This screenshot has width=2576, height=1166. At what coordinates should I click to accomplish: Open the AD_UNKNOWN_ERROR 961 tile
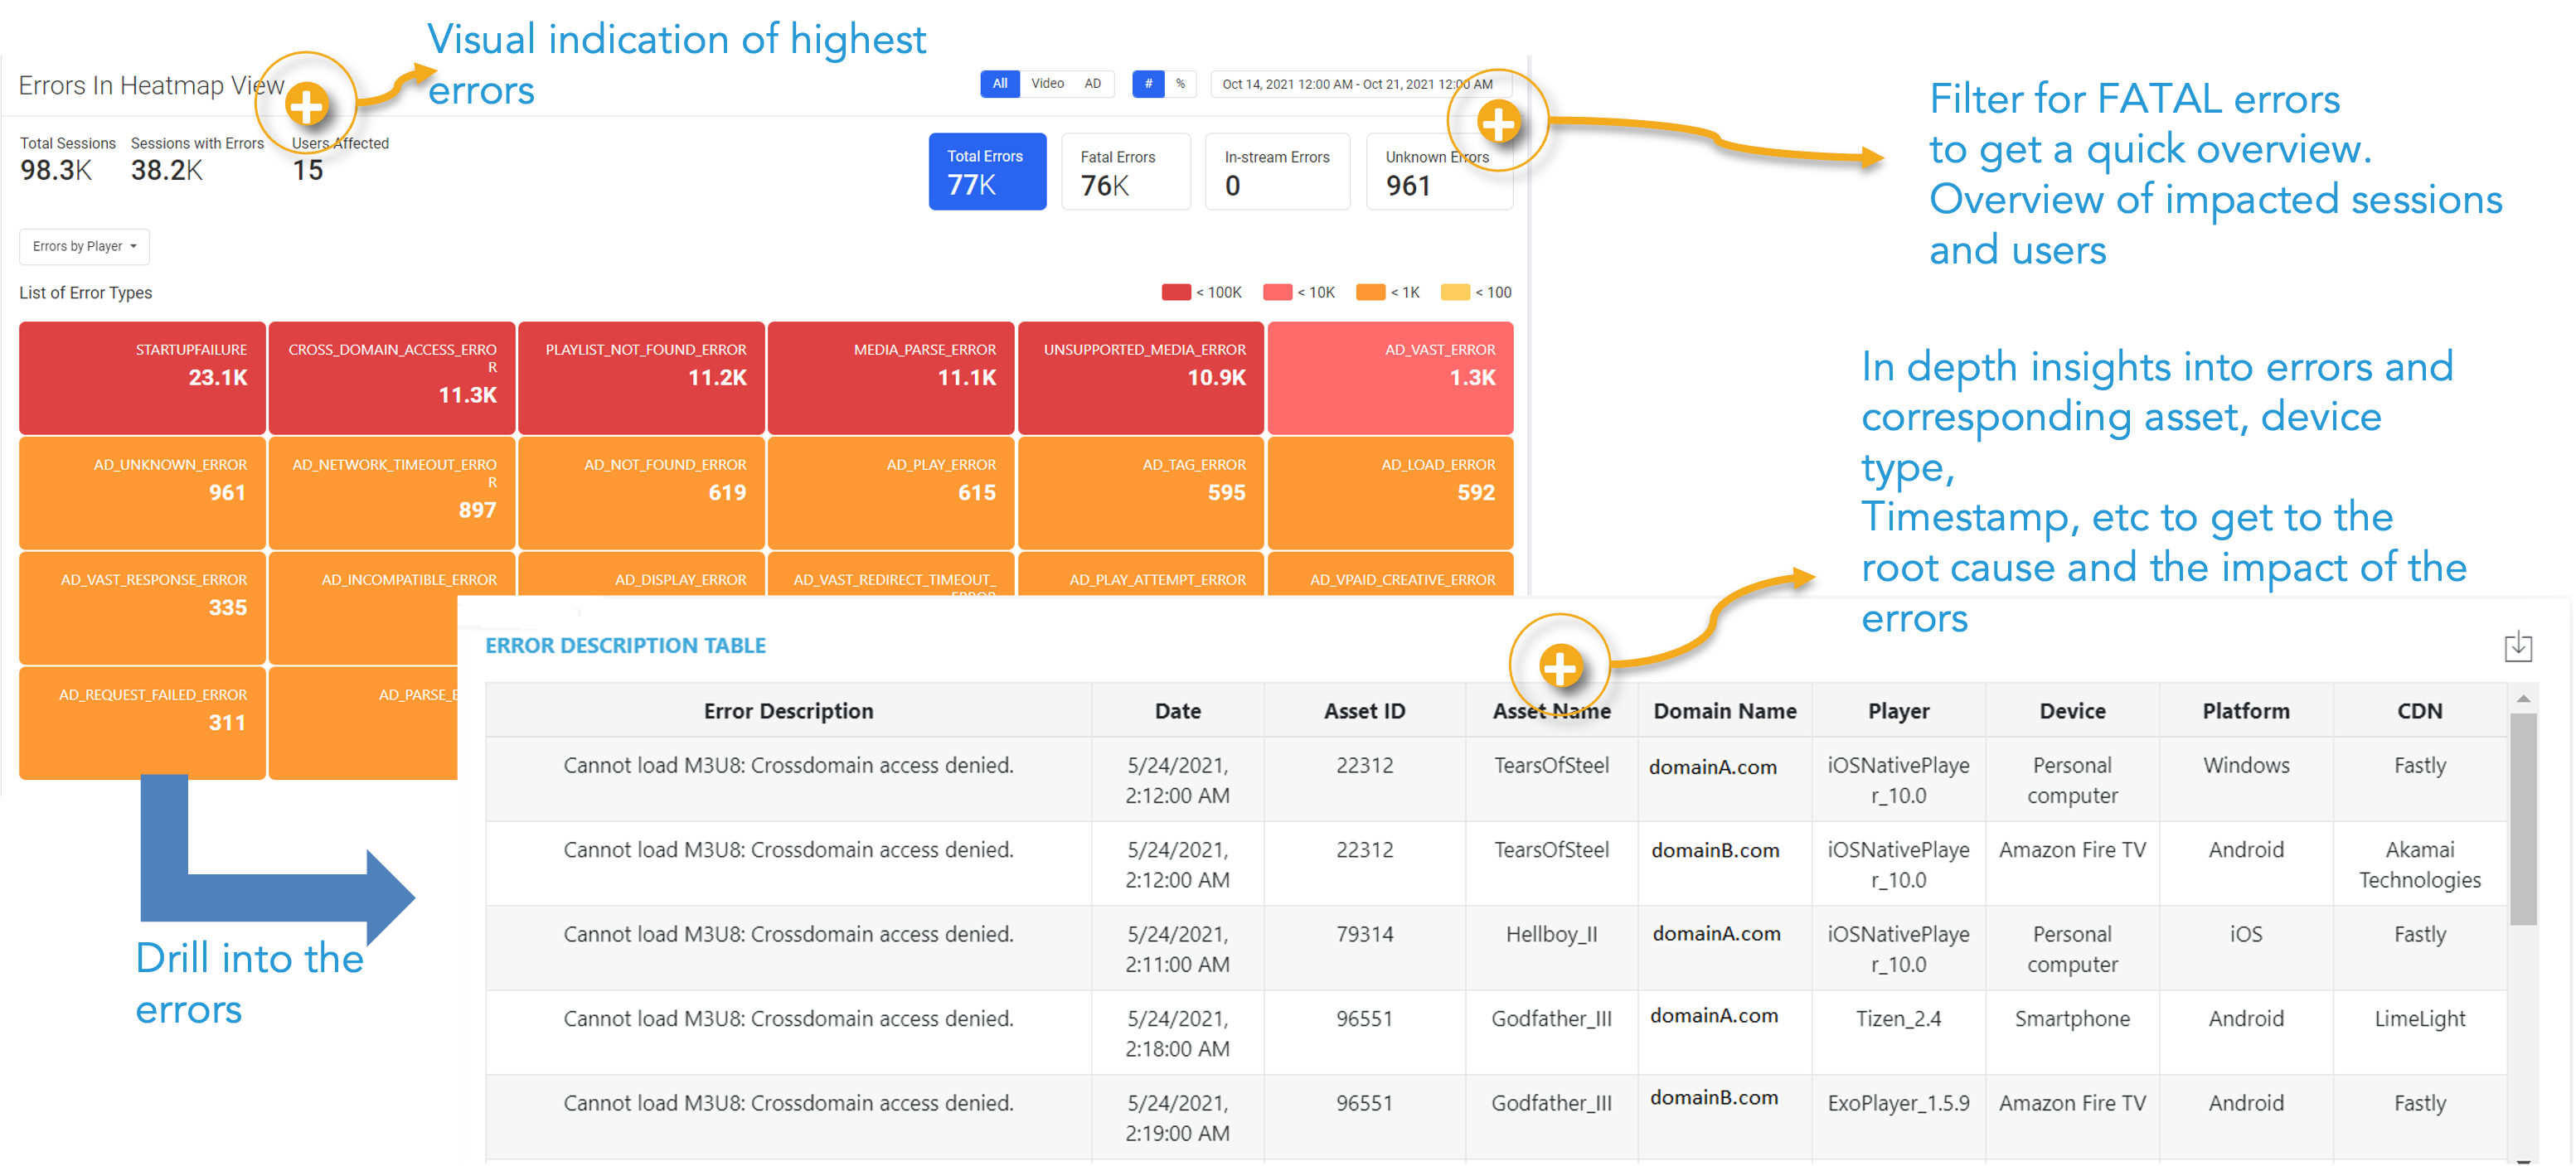coord(142,492)
